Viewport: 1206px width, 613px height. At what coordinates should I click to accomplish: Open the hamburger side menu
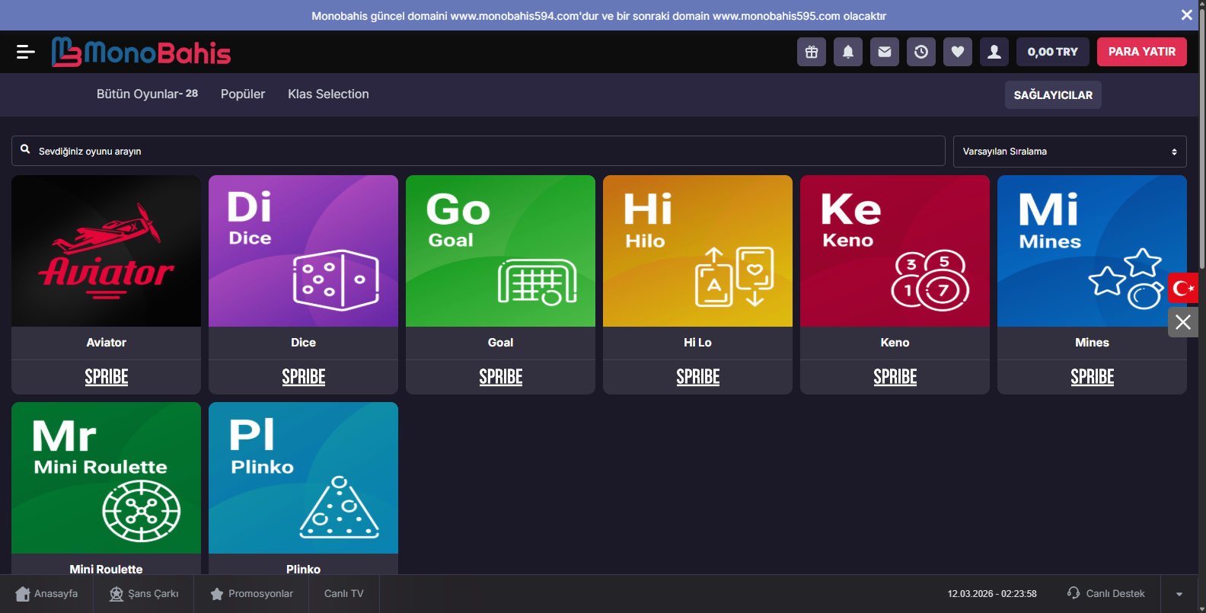(x=25, y=52)
